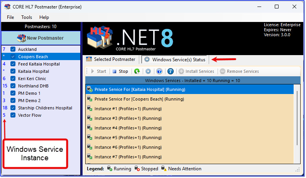
Task: Toggle the Coopers Beach checkbox
Action: 13,57
